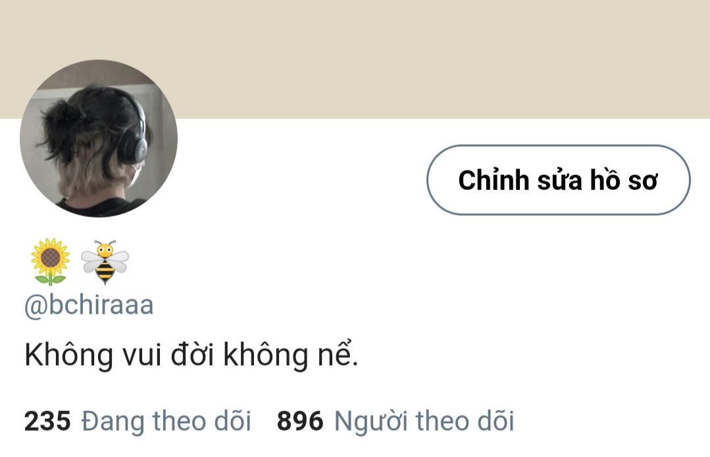Click the word 'hồ sơ' on edit button
The image size is (710, 457).
click(x=624, y=180)
